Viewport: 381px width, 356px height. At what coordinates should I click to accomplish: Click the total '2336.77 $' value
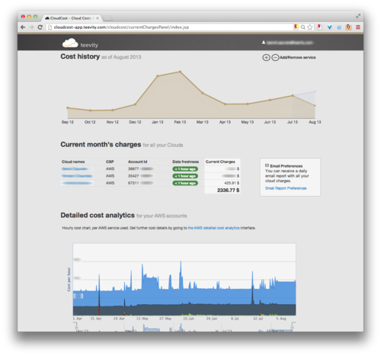[228, 191]
